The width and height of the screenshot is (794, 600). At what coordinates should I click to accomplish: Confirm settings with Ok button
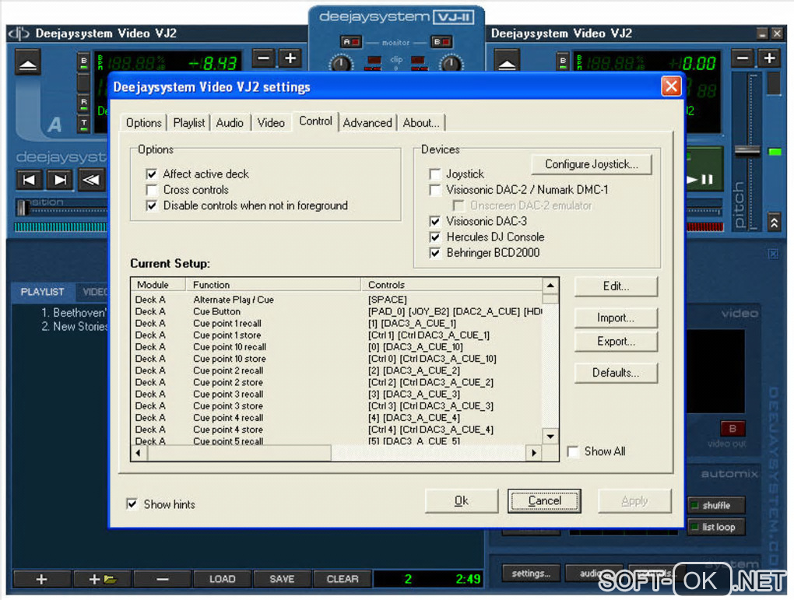coord(462,500)
